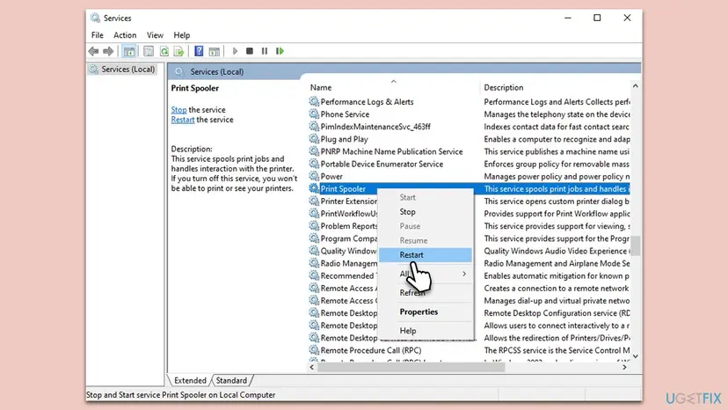Image resolution: width=728 pixels, height=410 pixels.
Task: Switch to the Extended tab
Action: 190,380
